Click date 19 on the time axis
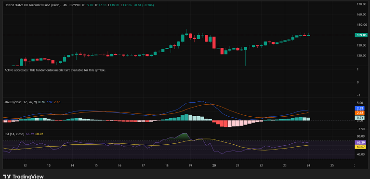Screen dimensions: 370x179 click(x=190, y=165)
